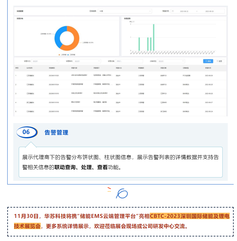Click the calendar icon in date range
Viewport: 237px width, 241px height.
pos(173,11)
